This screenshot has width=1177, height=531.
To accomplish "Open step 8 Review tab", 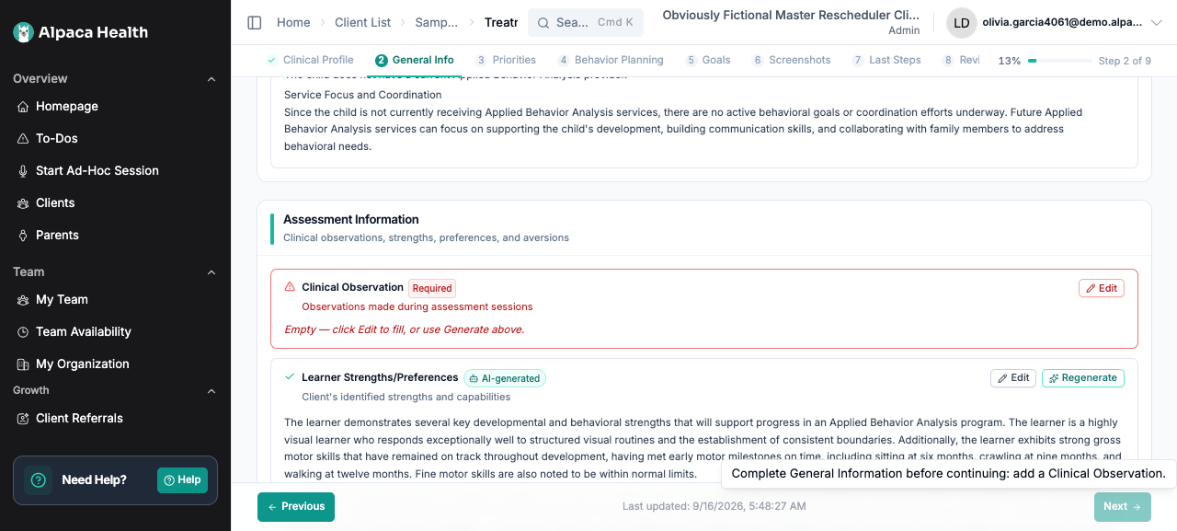I will (961, 60).
